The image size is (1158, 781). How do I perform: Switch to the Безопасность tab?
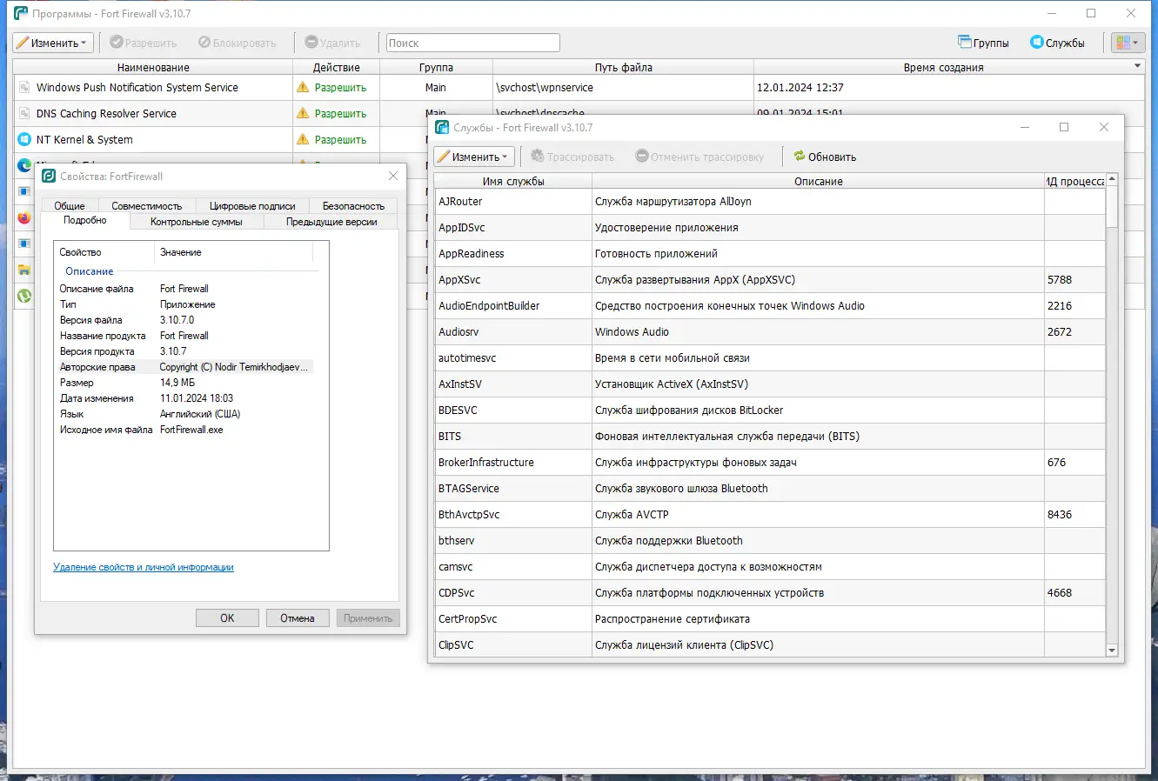coord(351,206)
